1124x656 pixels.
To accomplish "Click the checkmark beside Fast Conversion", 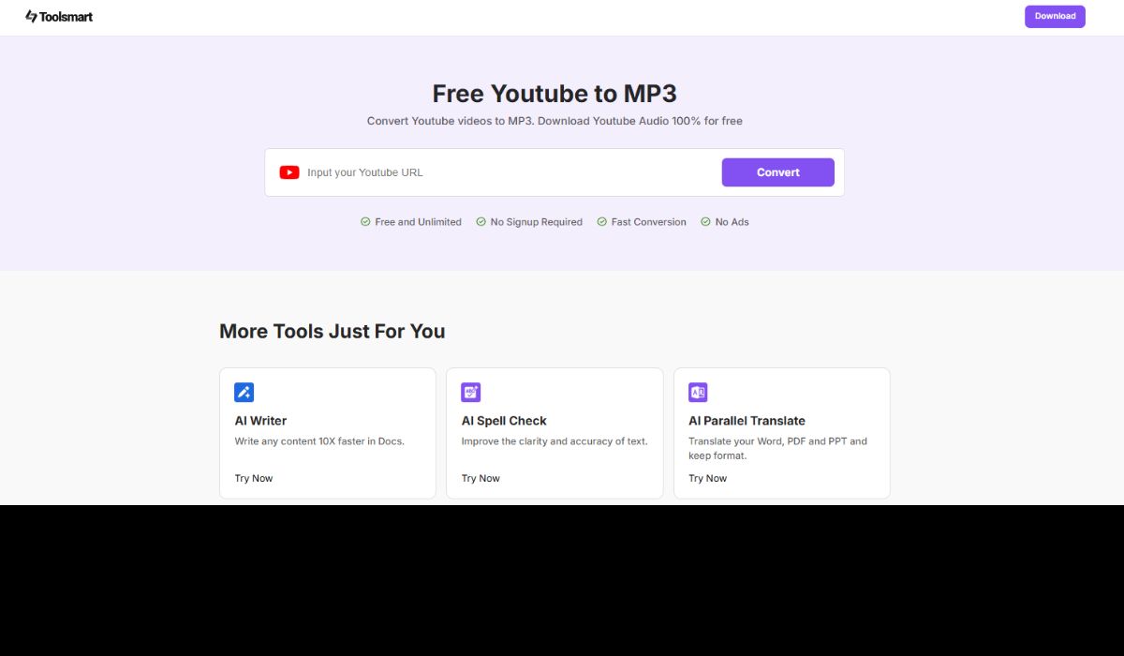I will tap(600, 221).
